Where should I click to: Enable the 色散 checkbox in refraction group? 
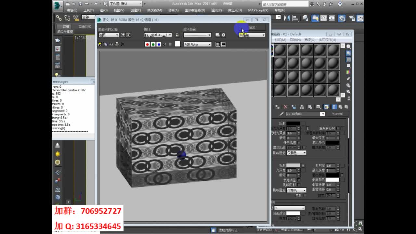click(x=305, y=195)
